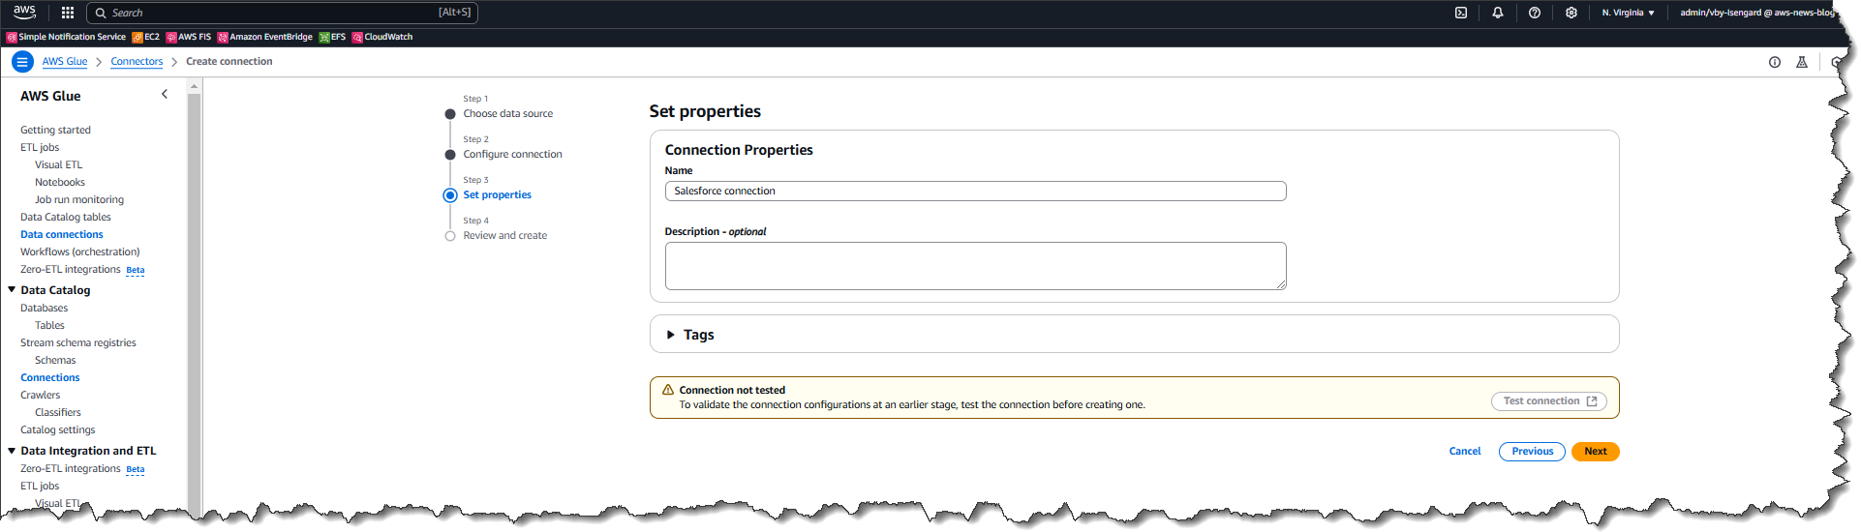Open the flask experiments icon

tap(1802, 62)
